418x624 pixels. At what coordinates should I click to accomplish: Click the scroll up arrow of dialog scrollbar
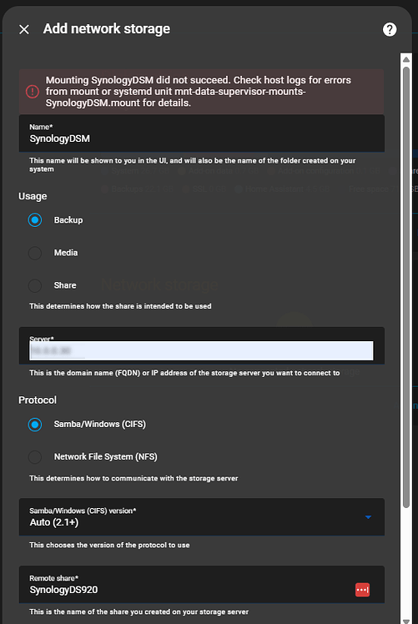pyautogui.click(x=406, y=60)
